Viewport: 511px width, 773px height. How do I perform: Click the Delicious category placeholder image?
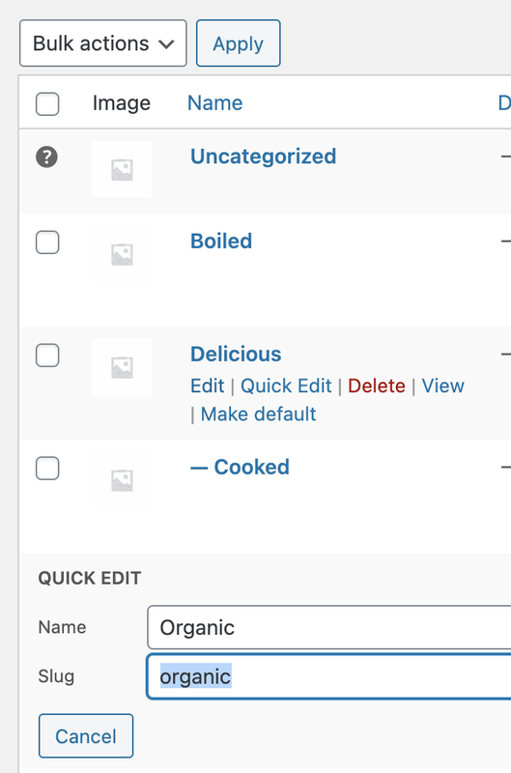coord(122,367)
